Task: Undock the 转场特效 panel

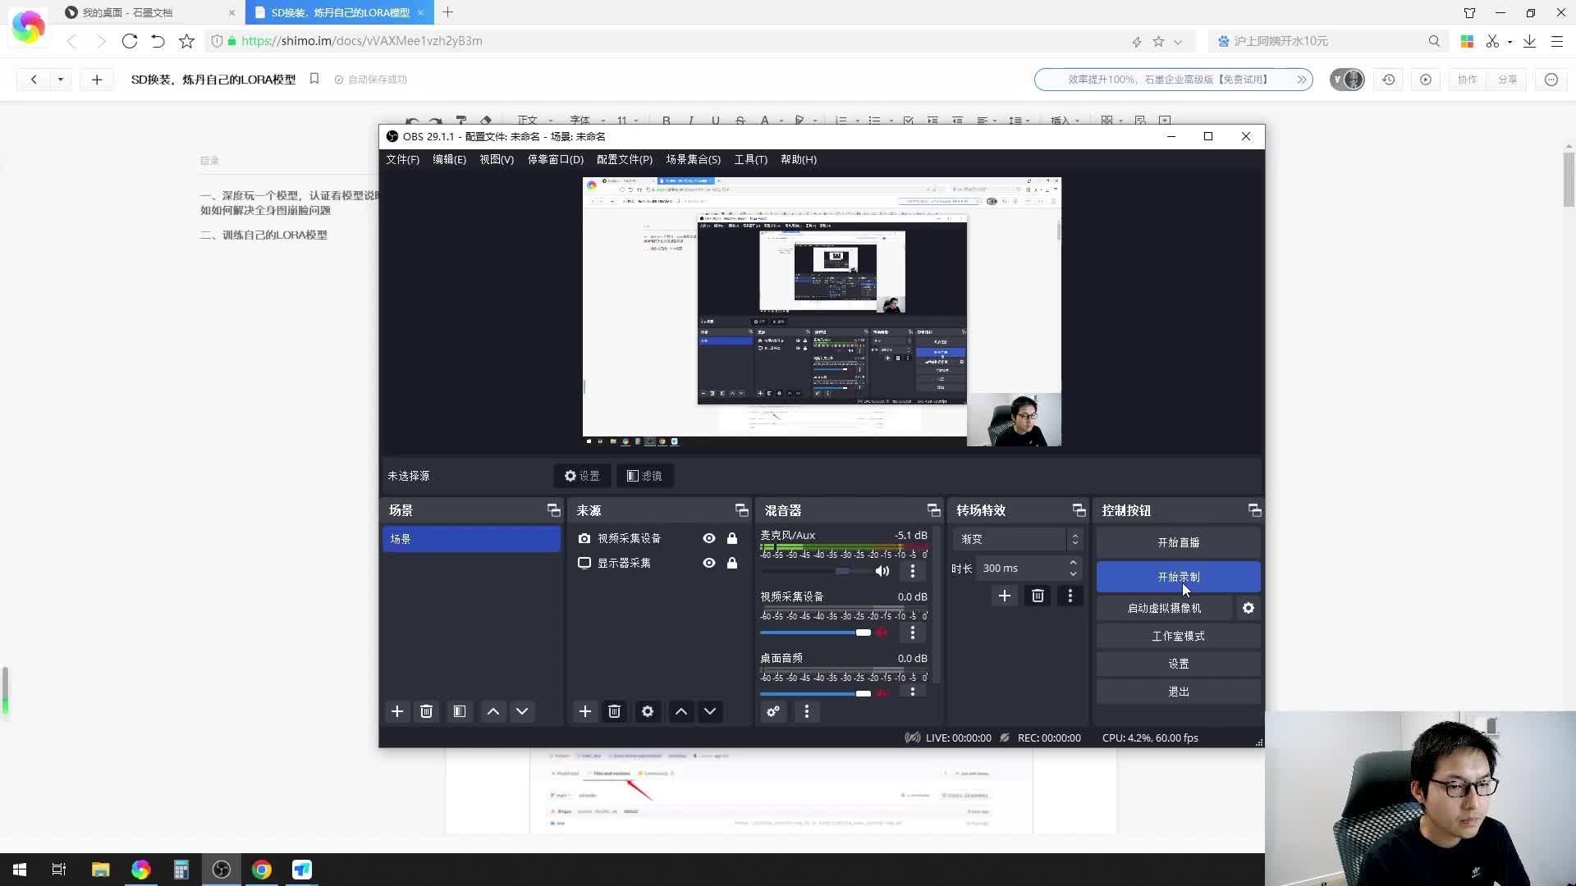Action: (x=1079, y=510)
